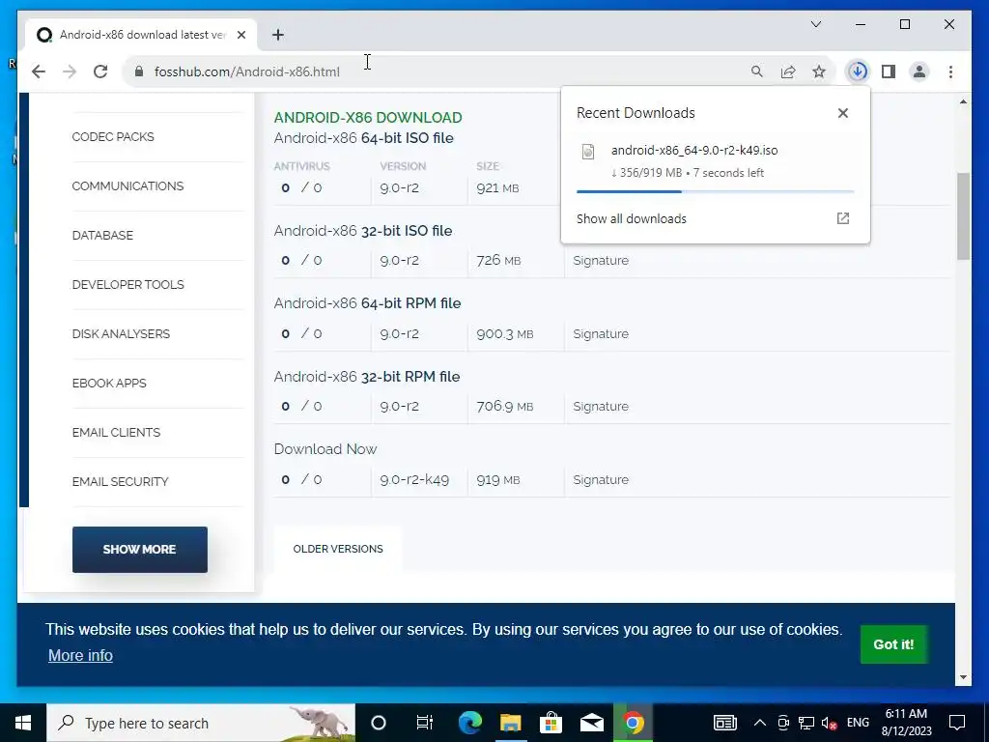Viewport: 989px width, 742px height.
Task: Open Signature for 64-bit RPM file
Action: coord(601,333)
